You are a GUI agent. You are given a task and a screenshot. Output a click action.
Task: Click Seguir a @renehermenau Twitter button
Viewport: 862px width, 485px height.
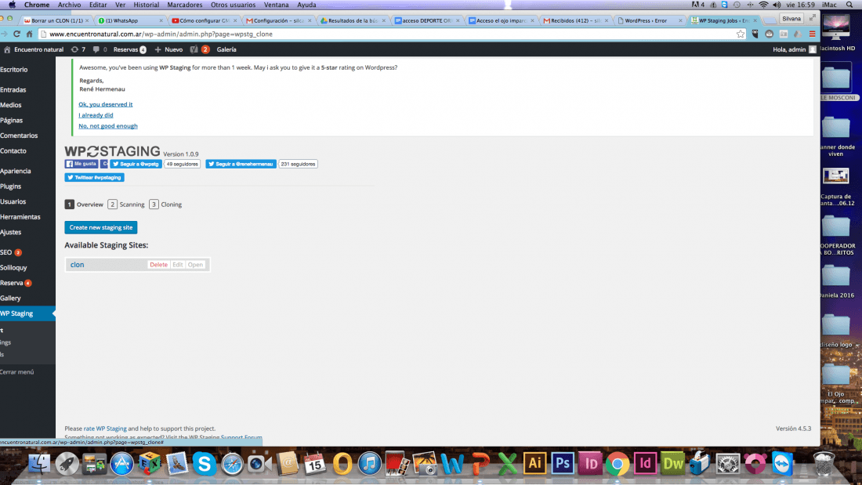[241, 164]
